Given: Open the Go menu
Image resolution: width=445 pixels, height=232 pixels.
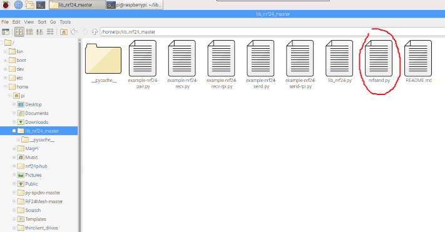Looking at the screenshot, I should (53, 22).
